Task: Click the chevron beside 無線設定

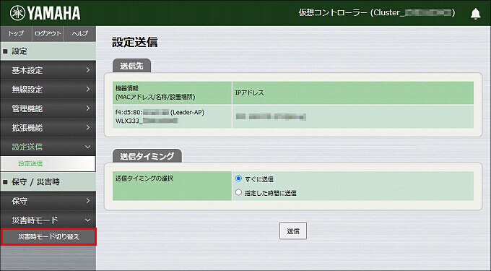Action: pos(87,89)
